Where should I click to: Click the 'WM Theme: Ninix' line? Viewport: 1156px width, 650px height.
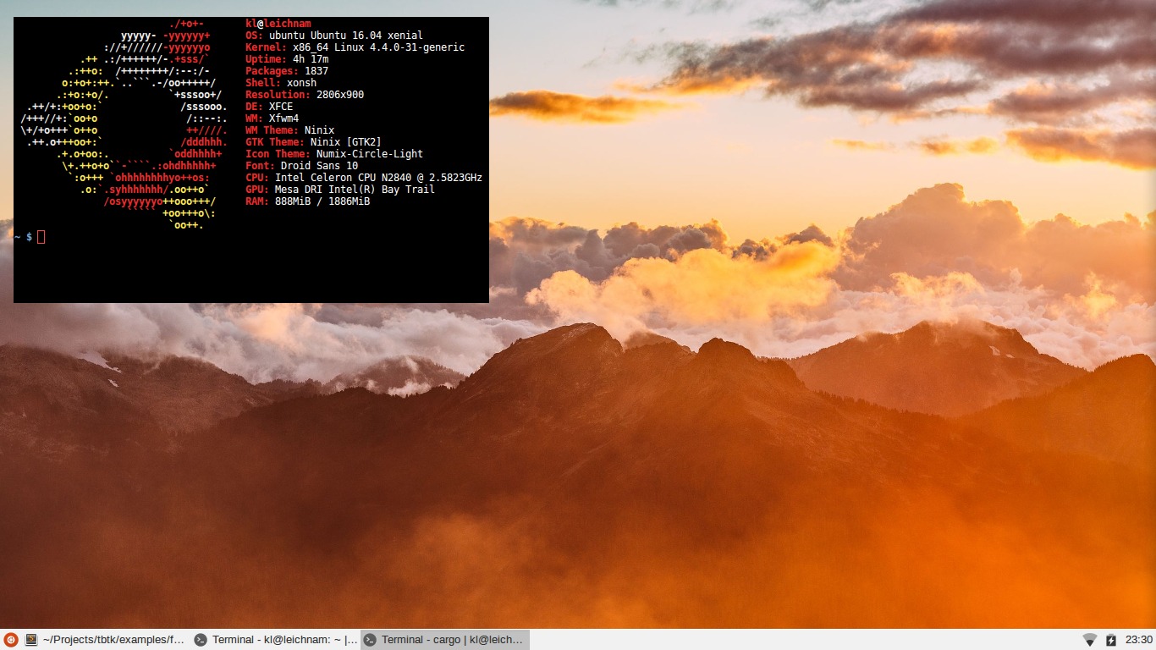pos(289,130)
